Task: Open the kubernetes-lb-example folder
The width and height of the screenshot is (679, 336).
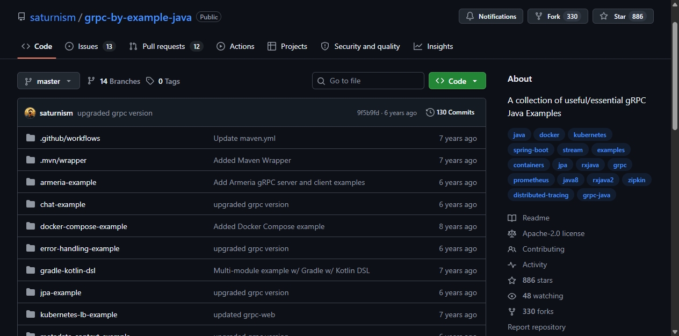Action: (x=79, y=314)
